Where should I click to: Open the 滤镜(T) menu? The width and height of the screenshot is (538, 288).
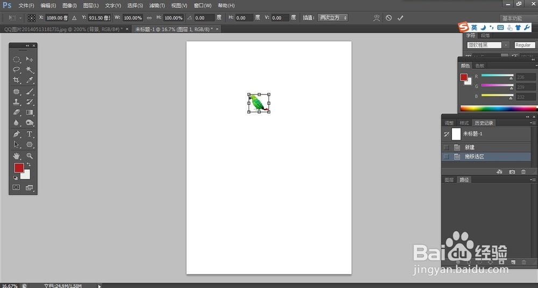[157, 5]
